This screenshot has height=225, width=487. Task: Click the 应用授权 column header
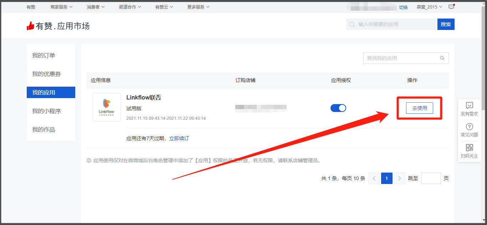[341, 80]
